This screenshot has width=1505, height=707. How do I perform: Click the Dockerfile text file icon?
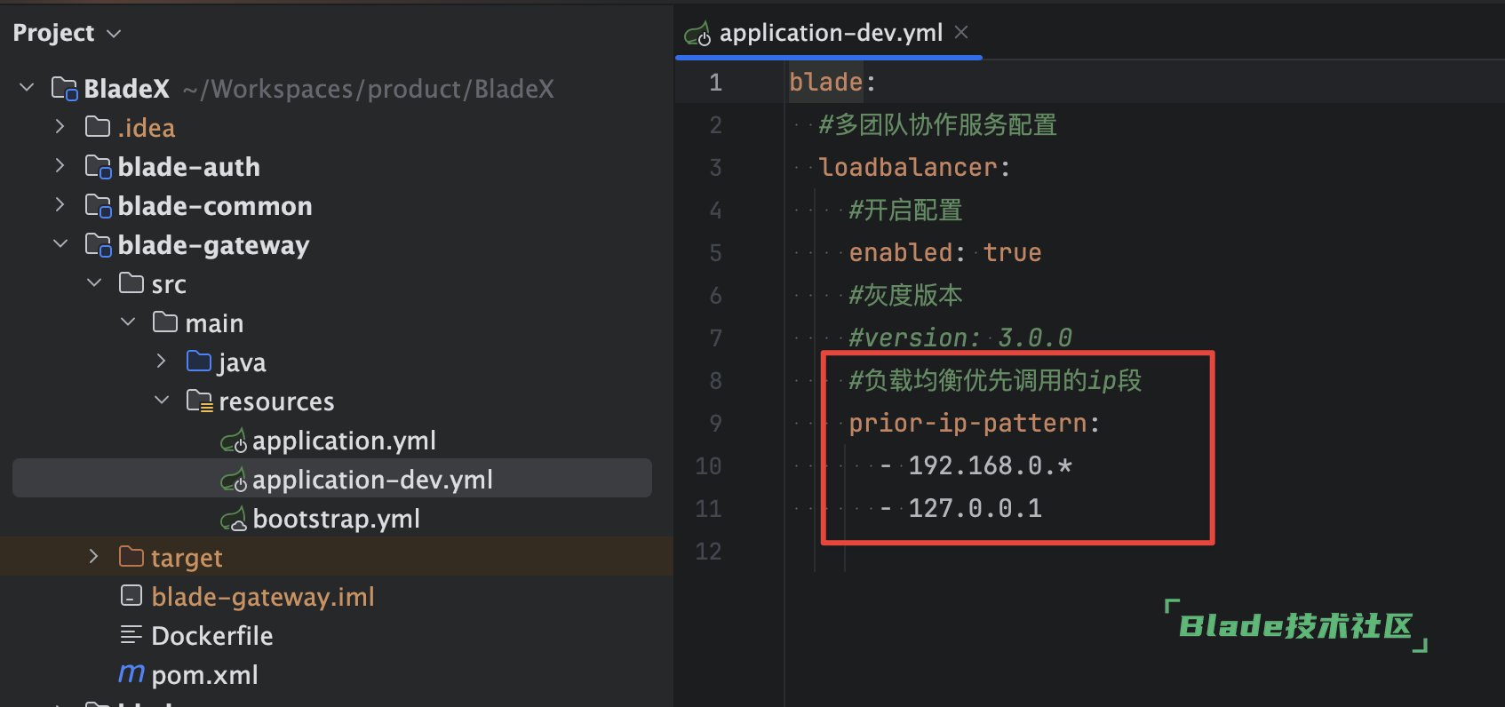131,635
